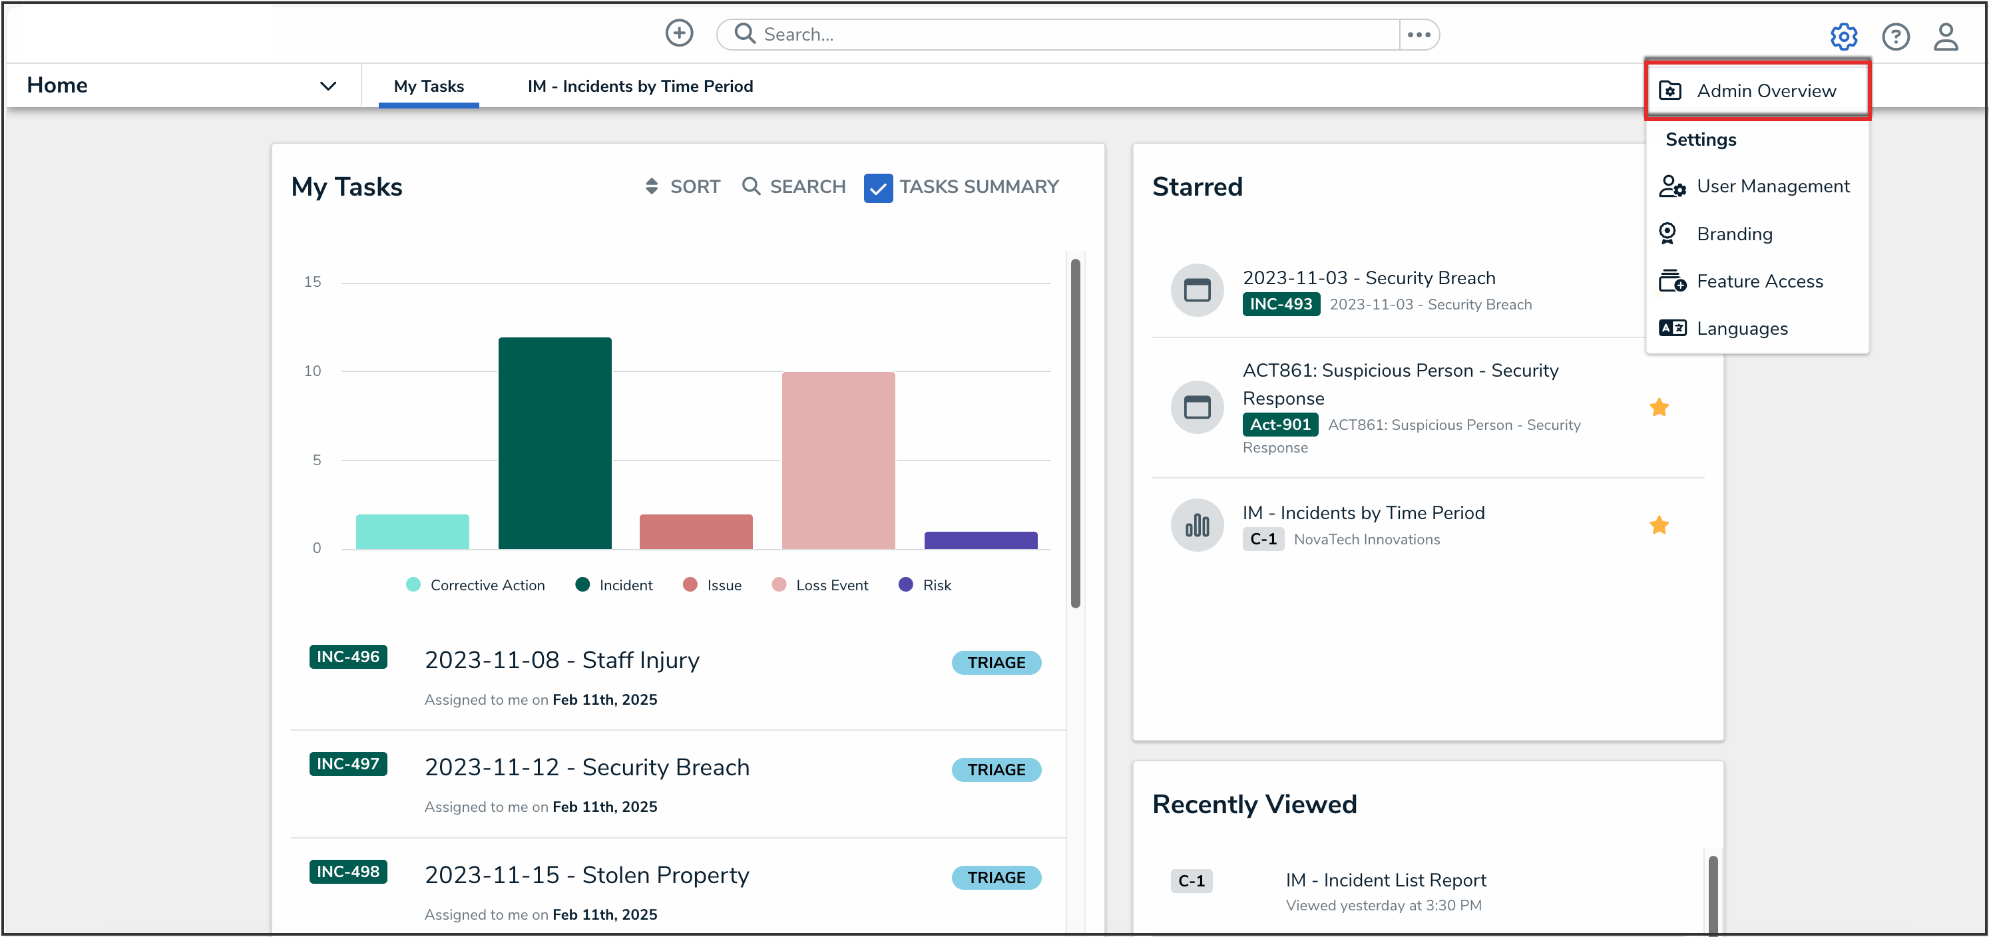1989x937 pixels.
Task: Expand the Home navigation dropdown
Action: (x=328, y=86)
